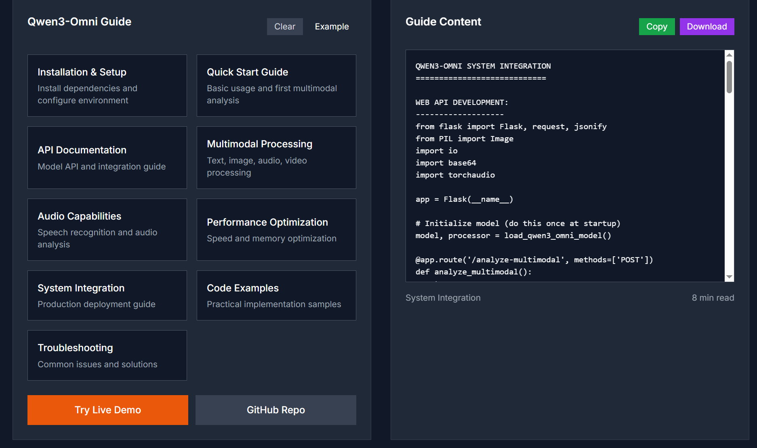Open the System Integration guide card

click(x=107, y=295)
